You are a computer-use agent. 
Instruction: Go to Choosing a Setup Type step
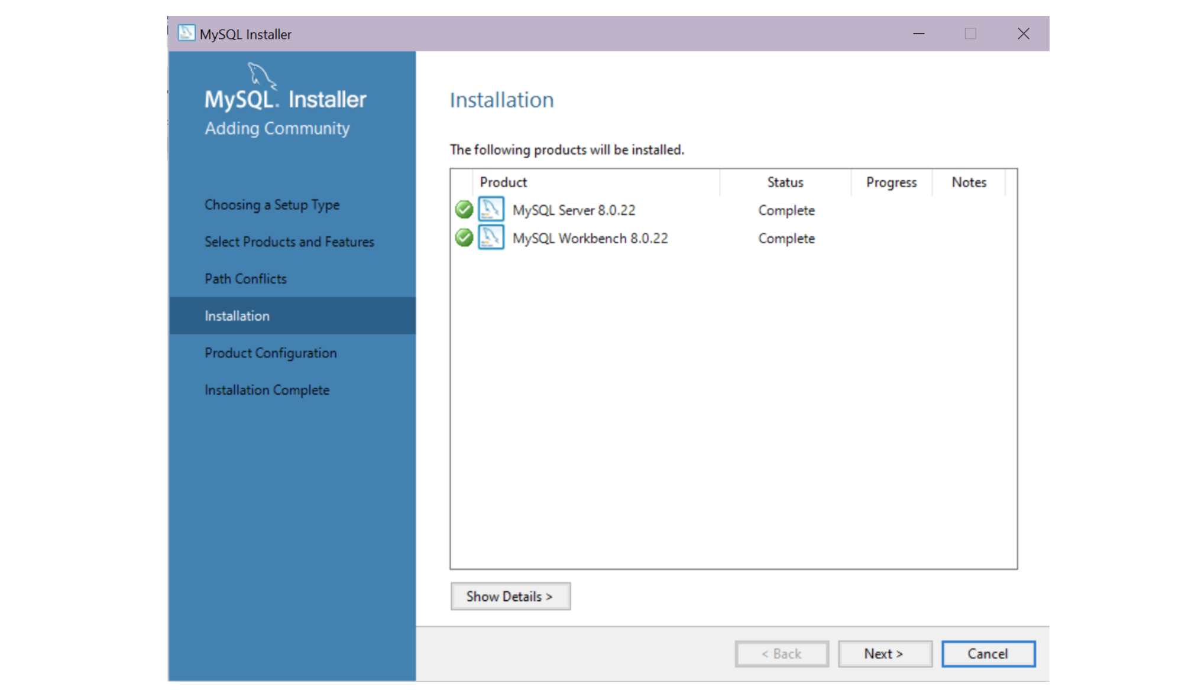[x=272, y=205]
